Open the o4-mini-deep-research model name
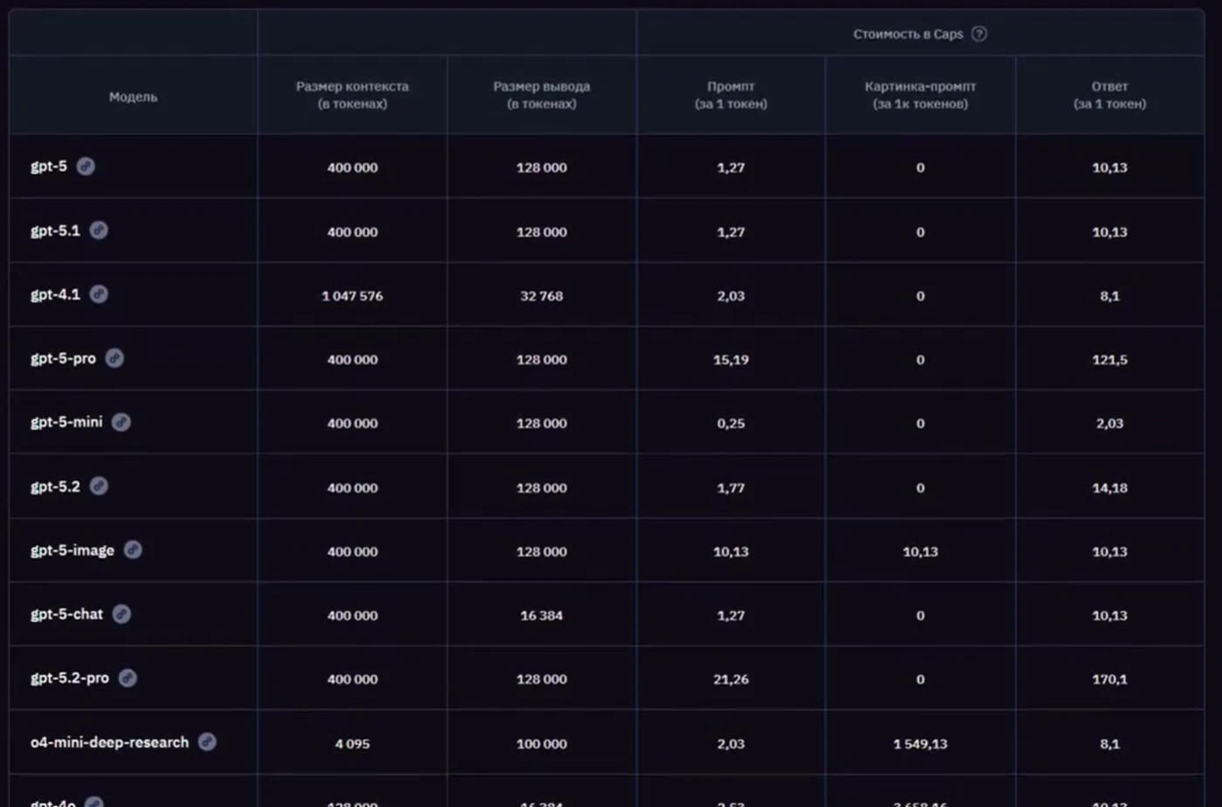This screenshot has width=1222, height=807. (109, 742)
